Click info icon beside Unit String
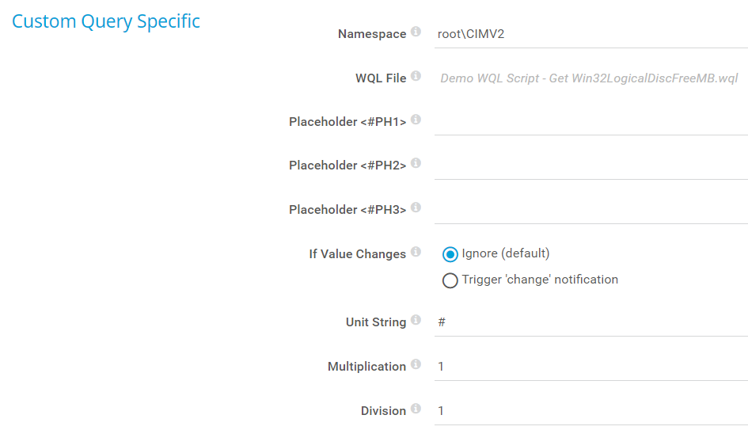The height and width of the screenshot is (434, 748). pos(416,321)
